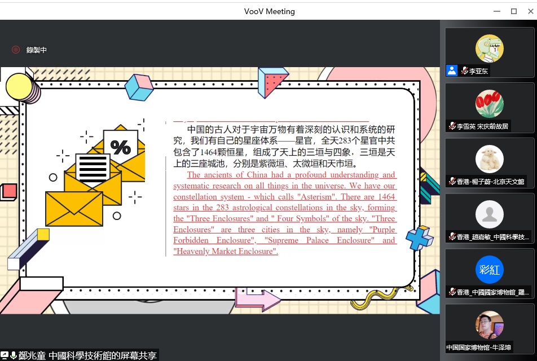Image resolution: width=537 pixels, height=361 pixels.
Task: Click muted mic icon for 香港_中國國家博物館 participant
Action: [452, 292]
